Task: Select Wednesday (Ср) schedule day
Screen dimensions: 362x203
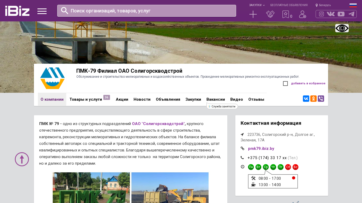Action: 266,167
